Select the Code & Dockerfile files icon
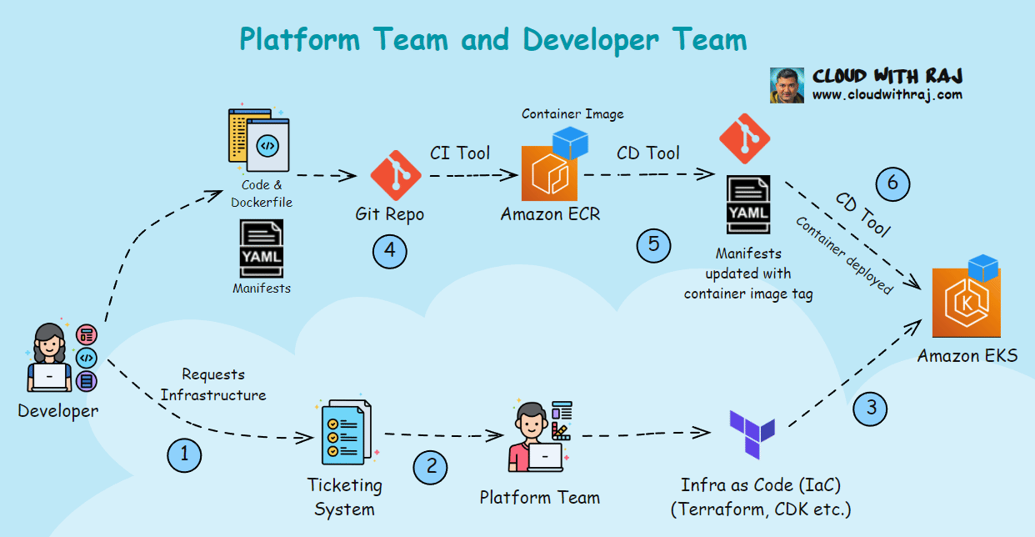 [x=257, y=138]
